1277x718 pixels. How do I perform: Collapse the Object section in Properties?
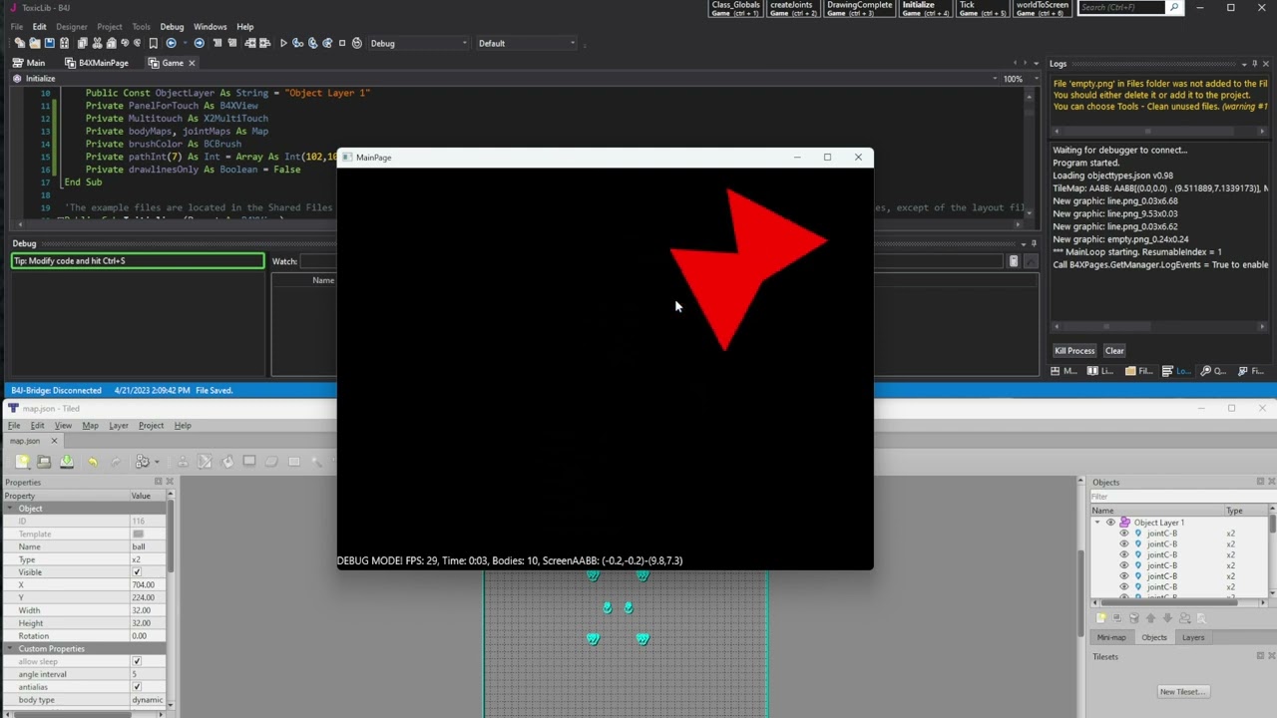(x=11, y=509)
